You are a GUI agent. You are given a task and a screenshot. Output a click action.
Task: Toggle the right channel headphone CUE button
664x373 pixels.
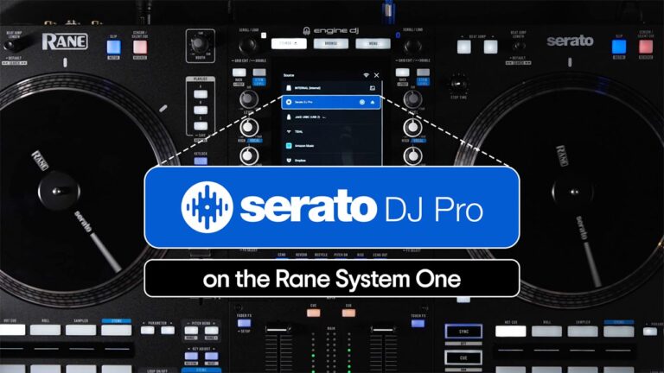coord(348,313)
